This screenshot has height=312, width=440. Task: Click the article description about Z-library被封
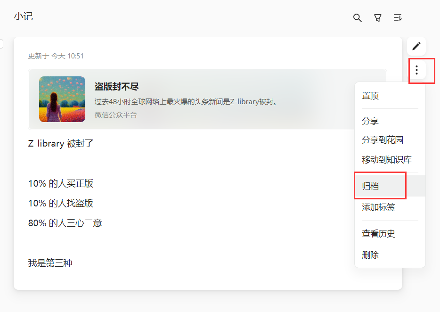click(x=186, y=102)
